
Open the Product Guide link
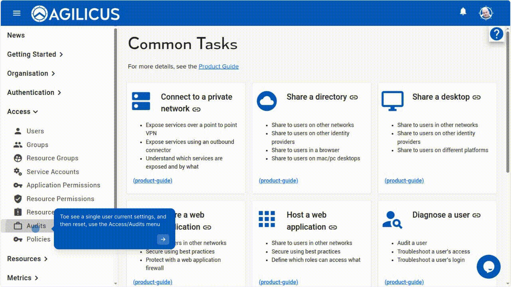(x=219, y=67)
